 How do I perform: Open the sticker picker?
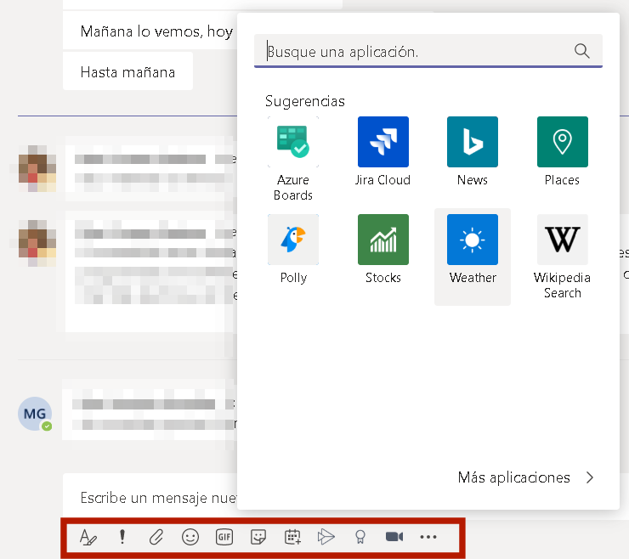point(258,537)
